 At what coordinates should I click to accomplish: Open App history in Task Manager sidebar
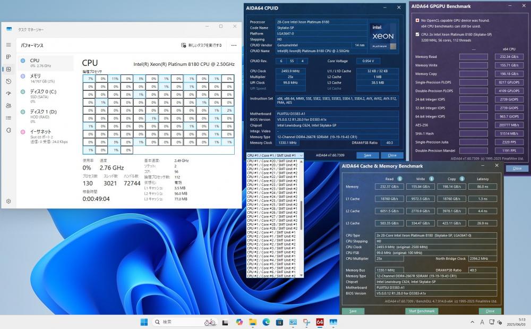(x=8, y=81)
